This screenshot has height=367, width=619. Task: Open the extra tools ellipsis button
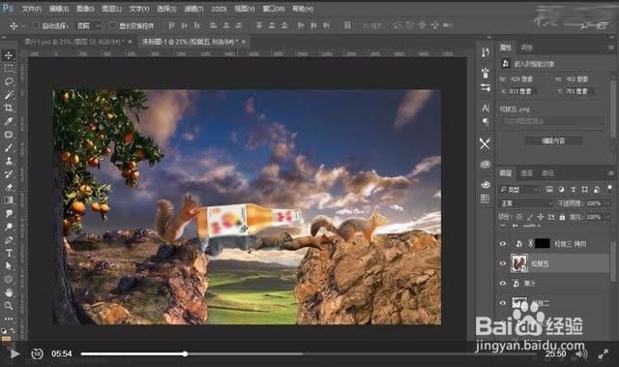(9, 319)
